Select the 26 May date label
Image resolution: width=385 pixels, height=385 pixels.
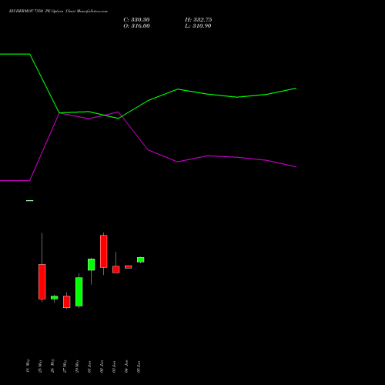[x=52, y=366]
